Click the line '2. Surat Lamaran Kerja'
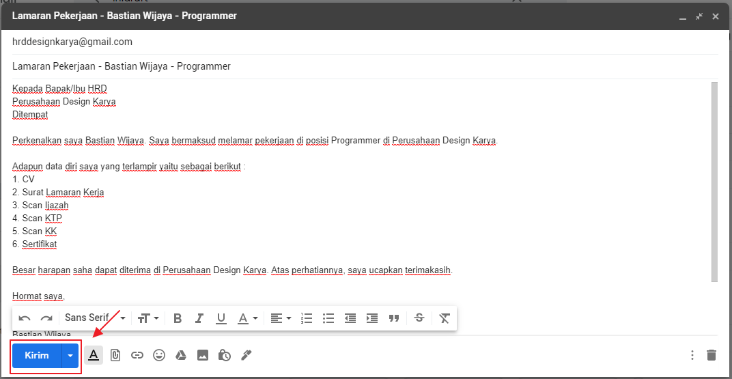The height and width of the screenshot is (379, 732). (58, 193)
